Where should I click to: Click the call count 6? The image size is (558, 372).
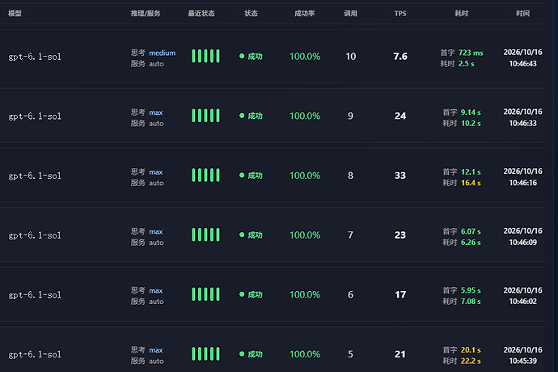tap(350, 294)
